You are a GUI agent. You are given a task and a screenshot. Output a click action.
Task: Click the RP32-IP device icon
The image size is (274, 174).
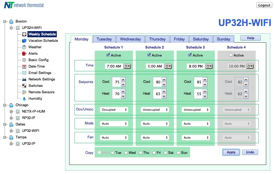click(18, 118)
